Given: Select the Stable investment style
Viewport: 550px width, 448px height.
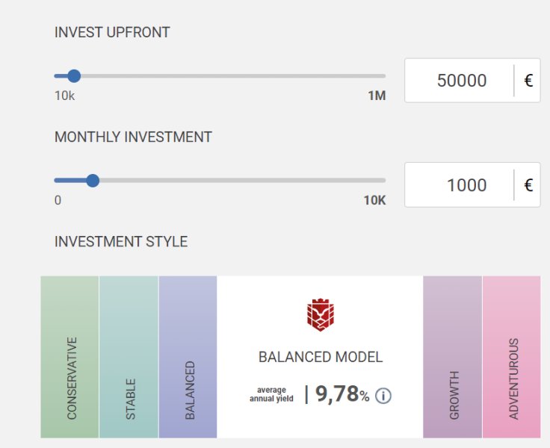Looking at the screenshot, I should point(129,357).
